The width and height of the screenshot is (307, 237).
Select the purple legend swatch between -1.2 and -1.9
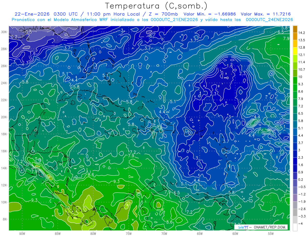click(295, 198)
